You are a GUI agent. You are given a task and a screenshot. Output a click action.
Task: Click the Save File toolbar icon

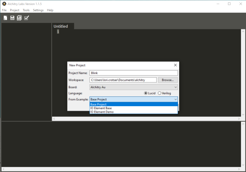[x=12, y=18]
